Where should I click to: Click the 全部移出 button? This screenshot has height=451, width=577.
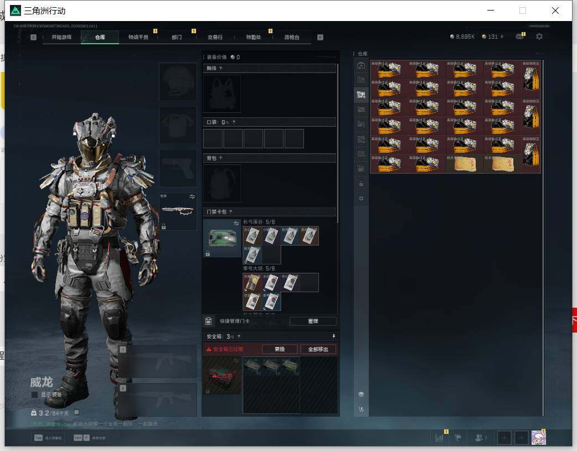click(318, 349)
